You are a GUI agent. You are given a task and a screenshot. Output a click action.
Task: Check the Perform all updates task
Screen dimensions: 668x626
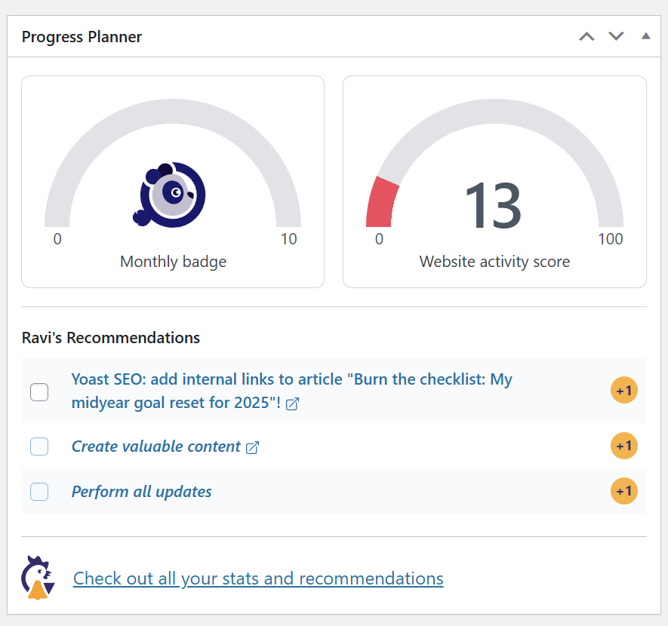[x=39, y=492]
